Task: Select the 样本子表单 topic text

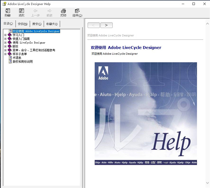Action: point(20,54)
